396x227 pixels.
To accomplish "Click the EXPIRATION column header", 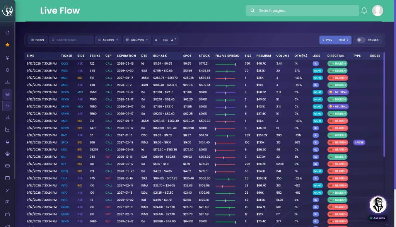I will 126,56.
